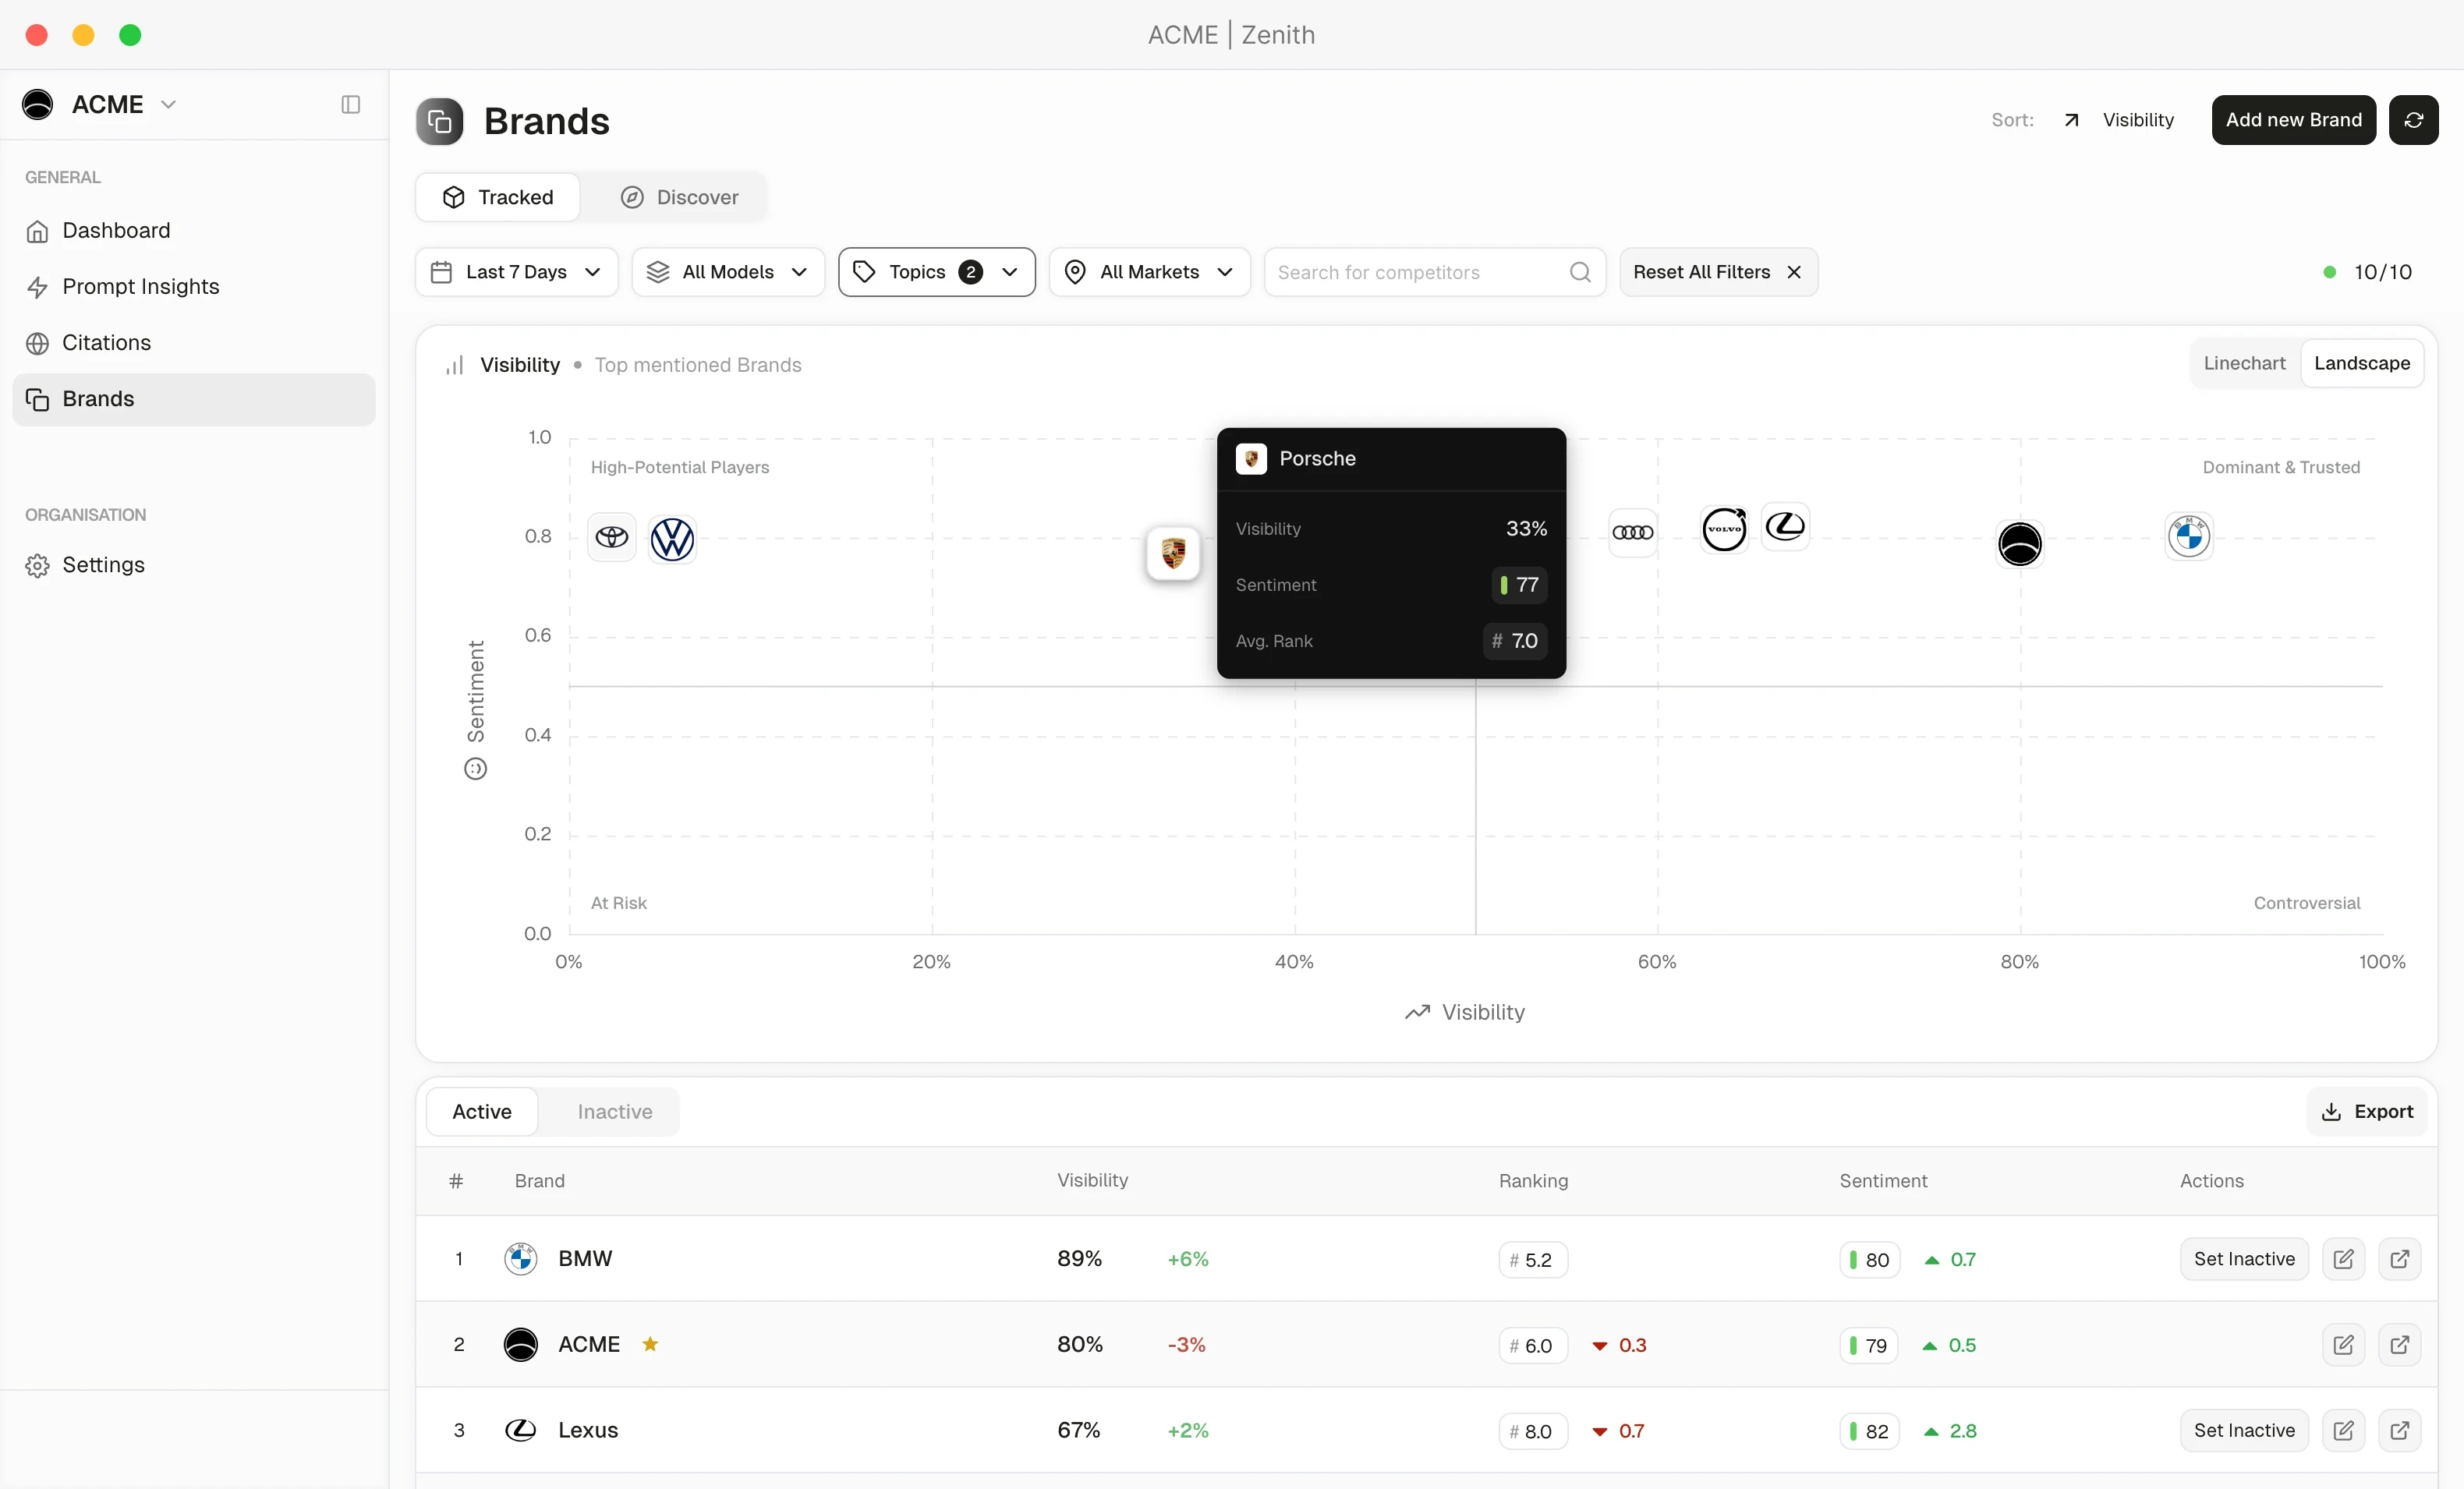Open the Last 7 Days dropdown

pos(516,272)
